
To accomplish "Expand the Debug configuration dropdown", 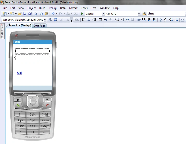I will click(x=103, y=14).
